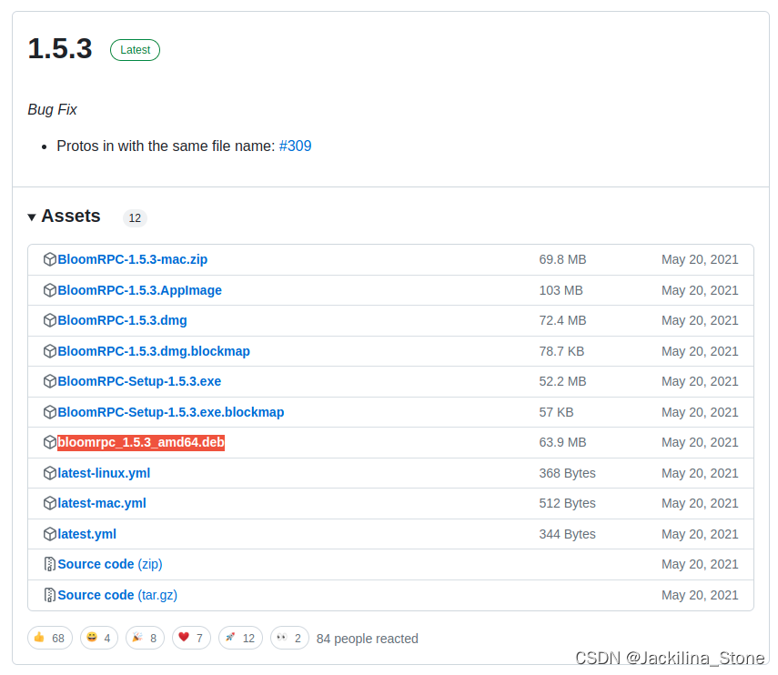Viewport: 778px width, 675px height.
Task: Click package icon beside latest-linux.yml
Action: click(50, 473)
